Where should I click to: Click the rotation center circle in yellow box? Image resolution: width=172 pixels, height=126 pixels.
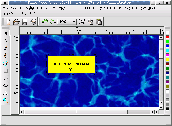[70, 69]
